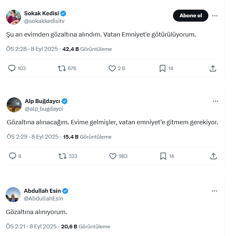Viewport: 234px width, 236px height.
Task: Share Alp Buğdaycı's tweet
Action: 213,156
